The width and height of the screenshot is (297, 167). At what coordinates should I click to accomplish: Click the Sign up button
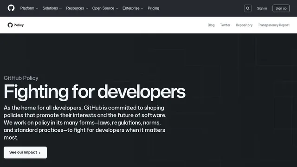(x=281, y=8)
